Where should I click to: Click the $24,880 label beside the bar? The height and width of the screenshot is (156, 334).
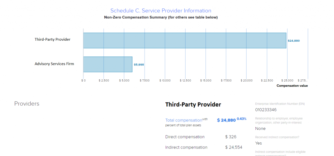coord(294,41)
